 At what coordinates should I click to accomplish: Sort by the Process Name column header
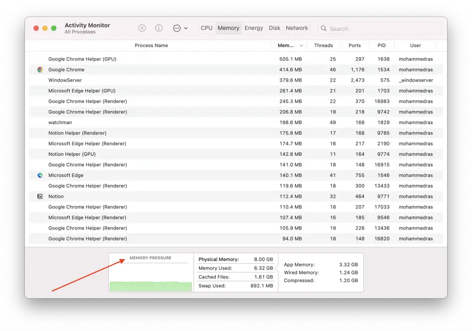[151, 46]
